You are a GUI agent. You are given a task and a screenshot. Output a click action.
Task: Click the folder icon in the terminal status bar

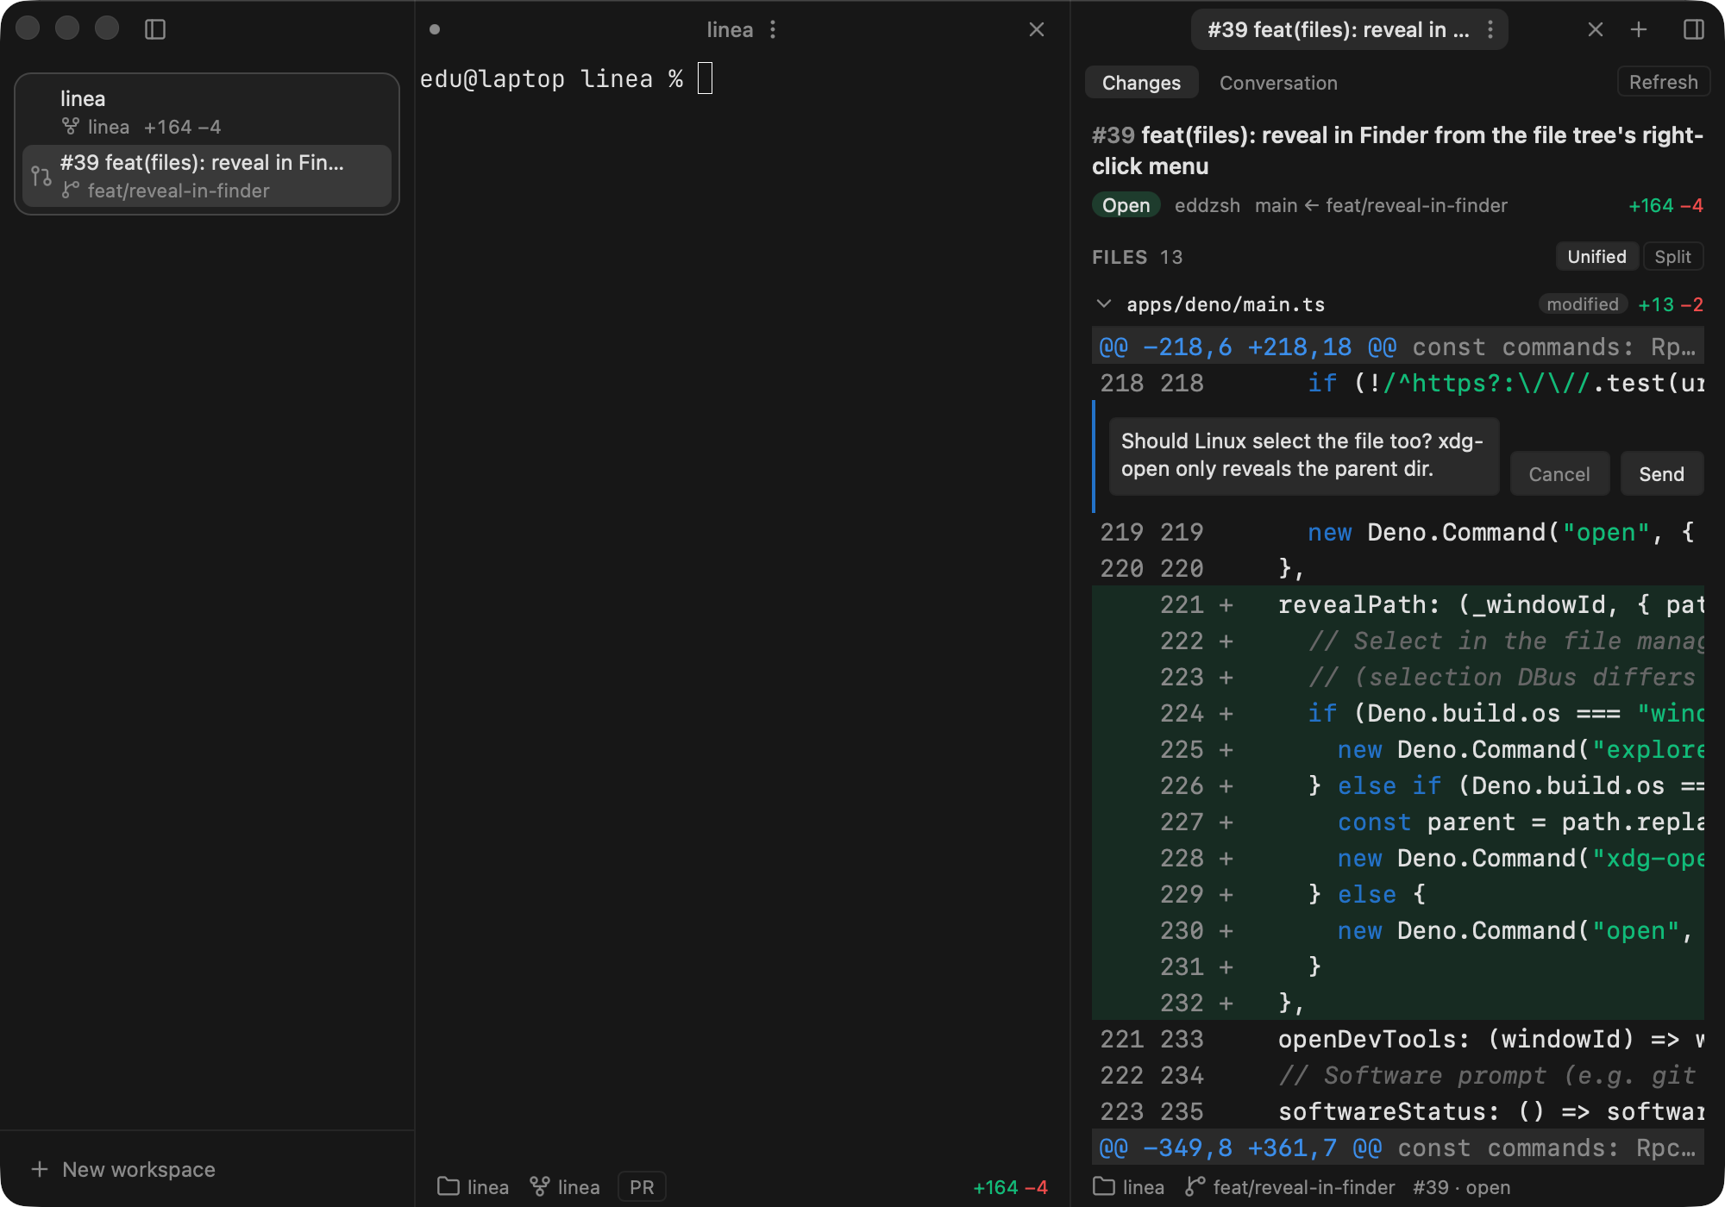[x=448, y=1187]
